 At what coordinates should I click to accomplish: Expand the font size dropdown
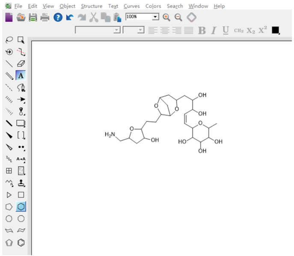point(140,30)
